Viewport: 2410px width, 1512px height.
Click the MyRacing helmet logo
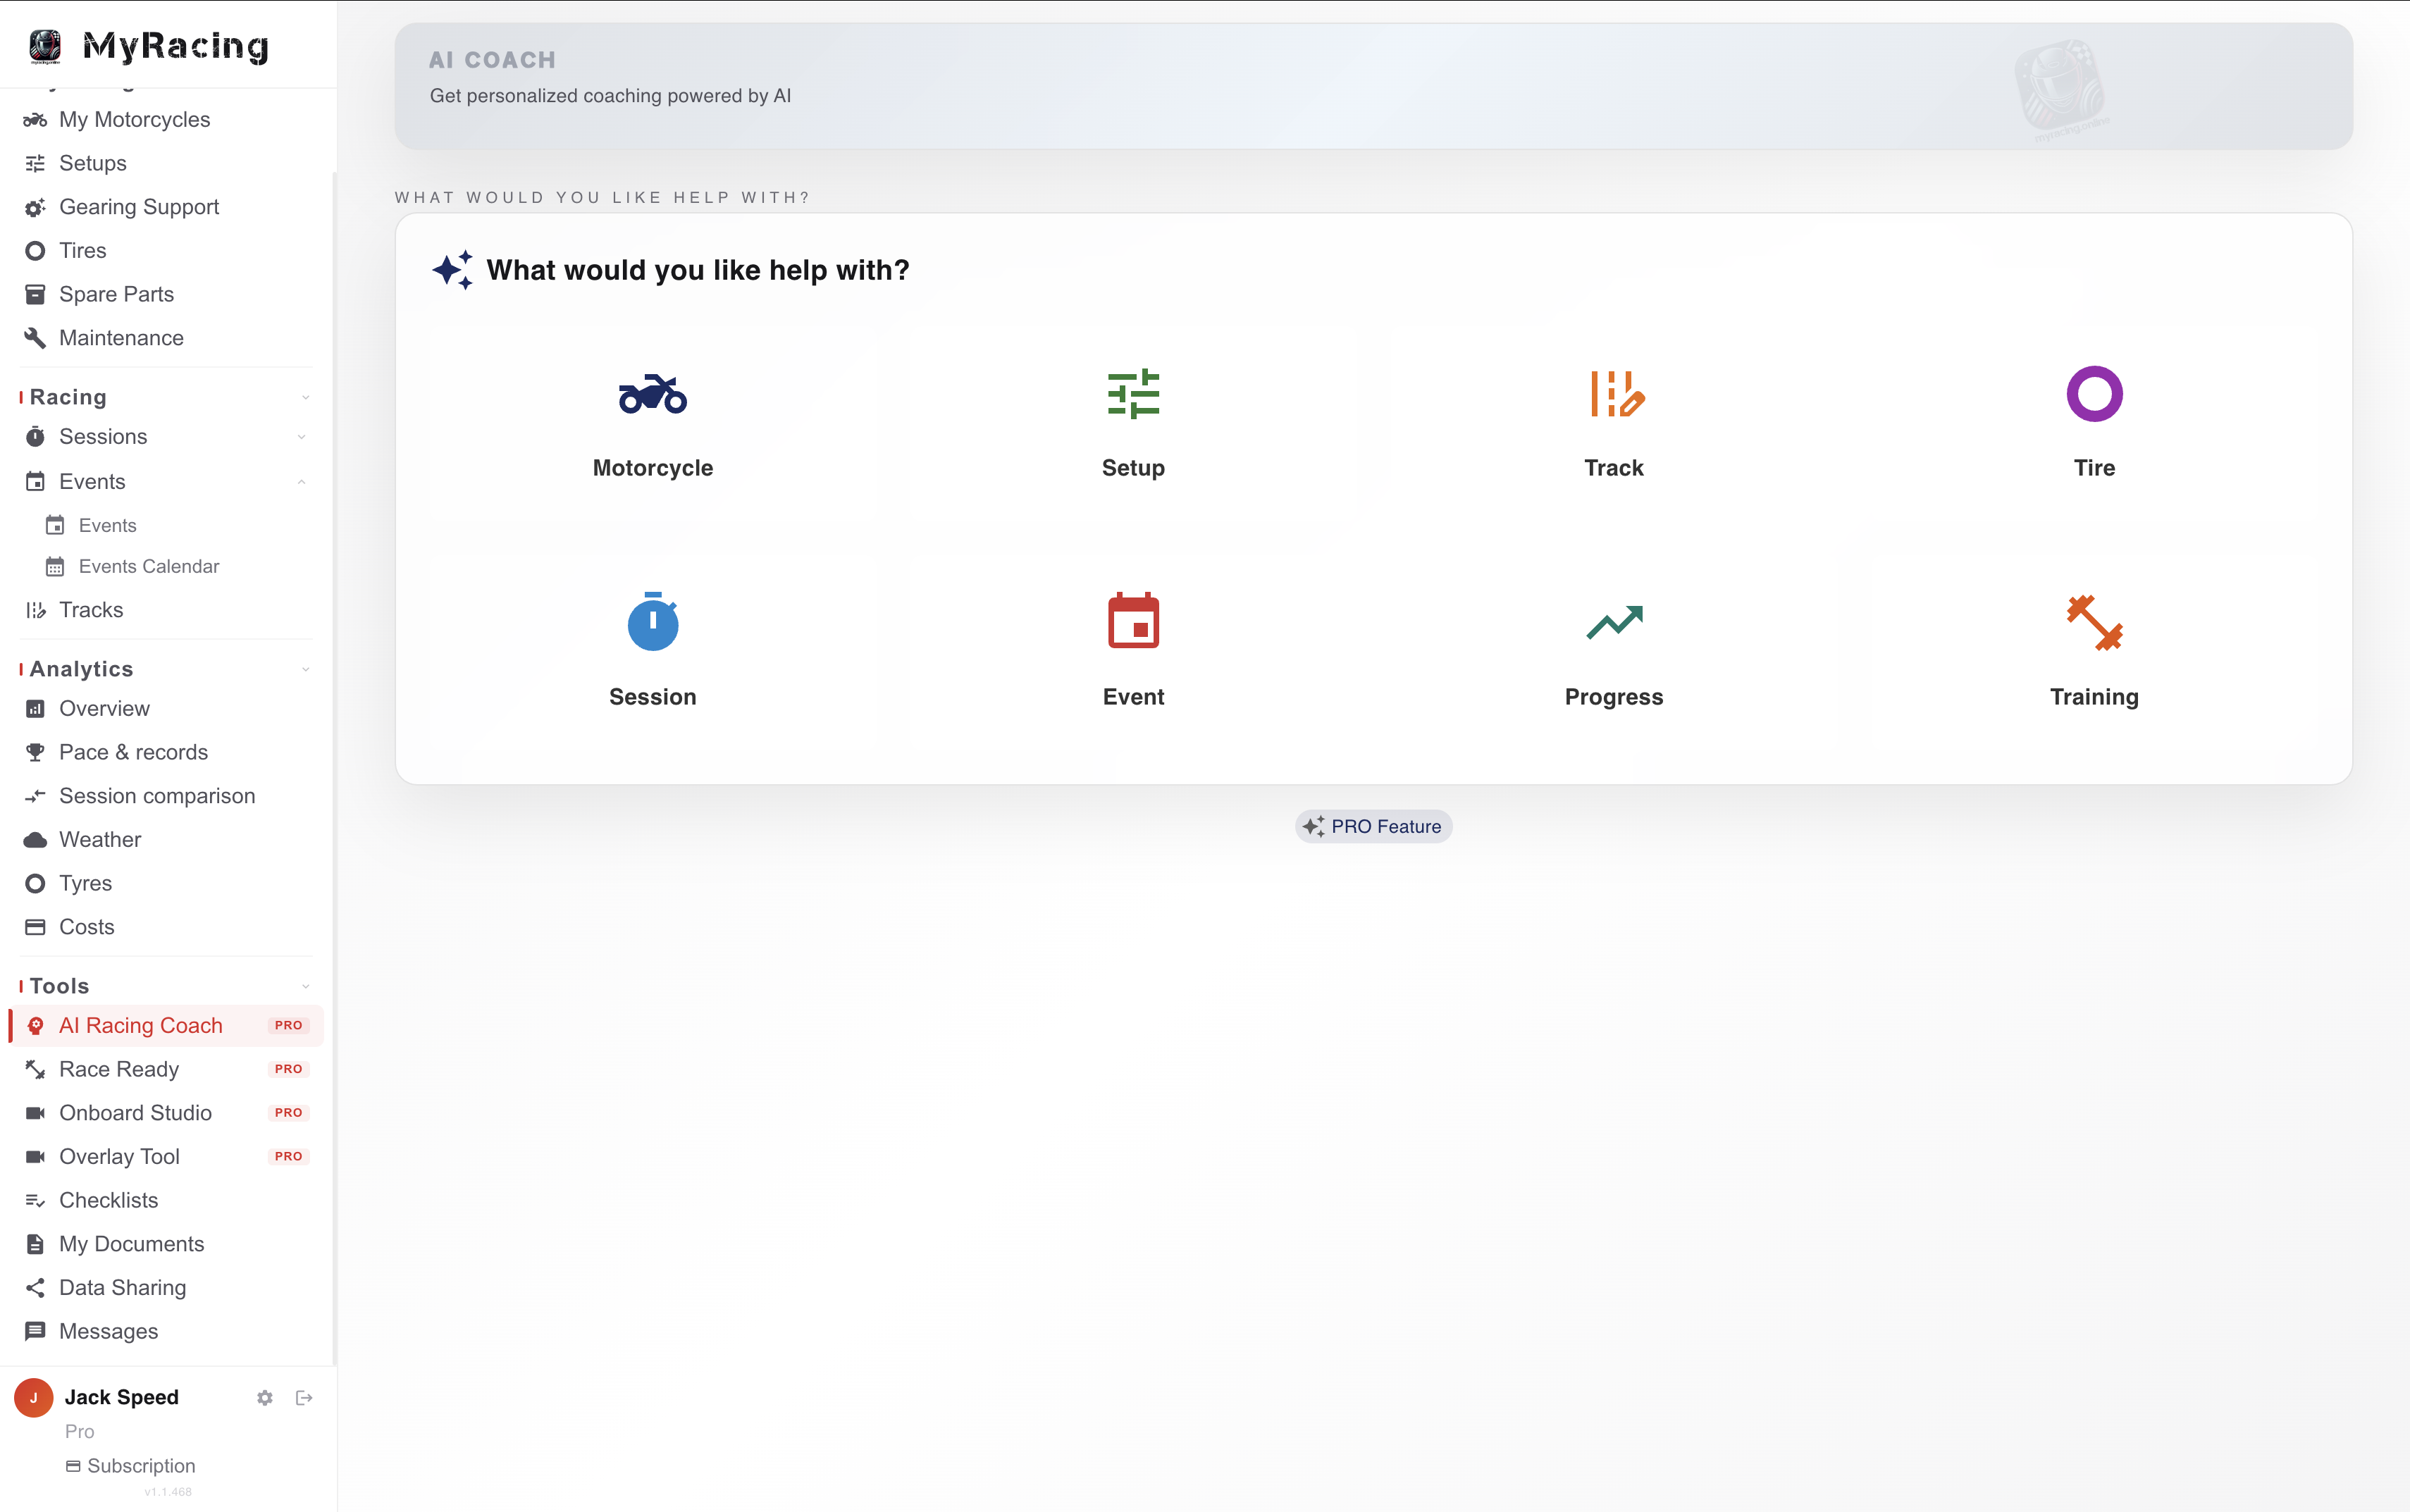pyautogui.click(x=45, y=46)
